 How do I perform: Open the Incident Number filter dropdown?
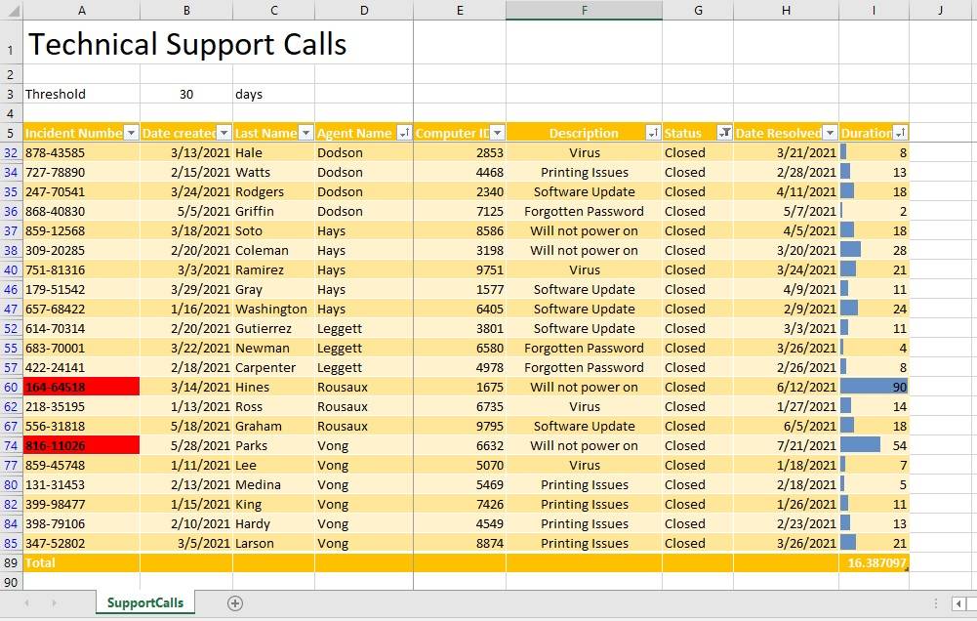pos(131,133)
